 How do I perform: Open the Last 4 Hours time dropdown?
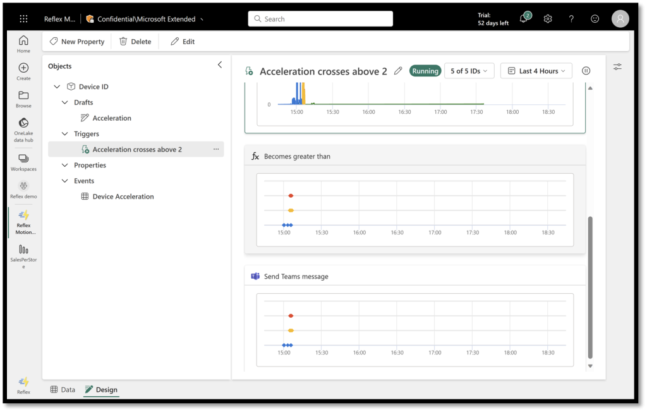tap(536, 71)
